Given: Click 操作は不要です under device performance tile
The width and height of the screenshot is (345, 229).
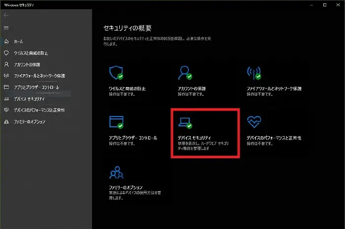Looking at the screenshot, I should (x=260, y=143).
